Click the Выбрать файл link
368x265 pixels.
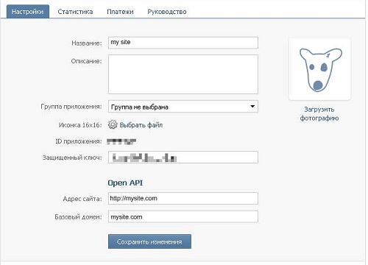[141, 125]
